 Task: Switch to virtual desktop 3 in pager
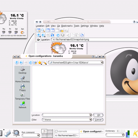click(44, 135)
